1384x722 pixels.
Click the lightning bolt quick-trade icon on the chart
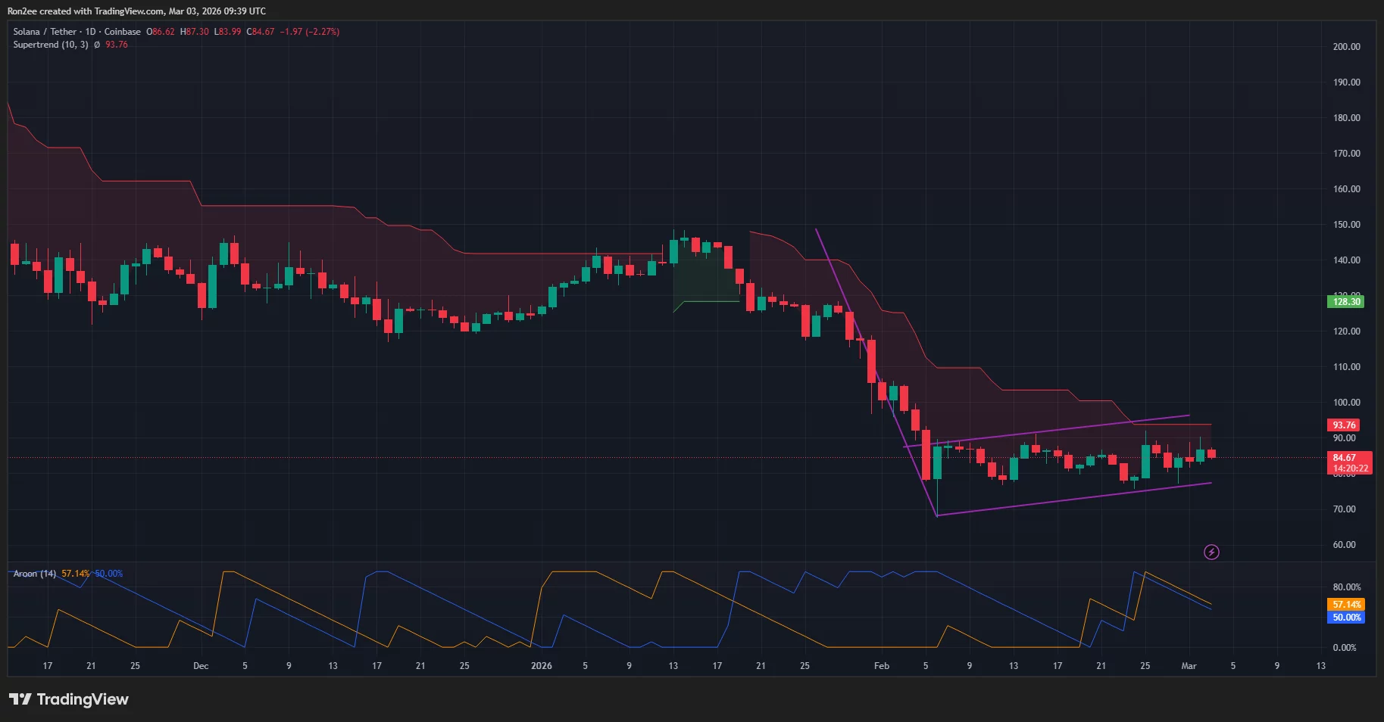click(1211, 552)
